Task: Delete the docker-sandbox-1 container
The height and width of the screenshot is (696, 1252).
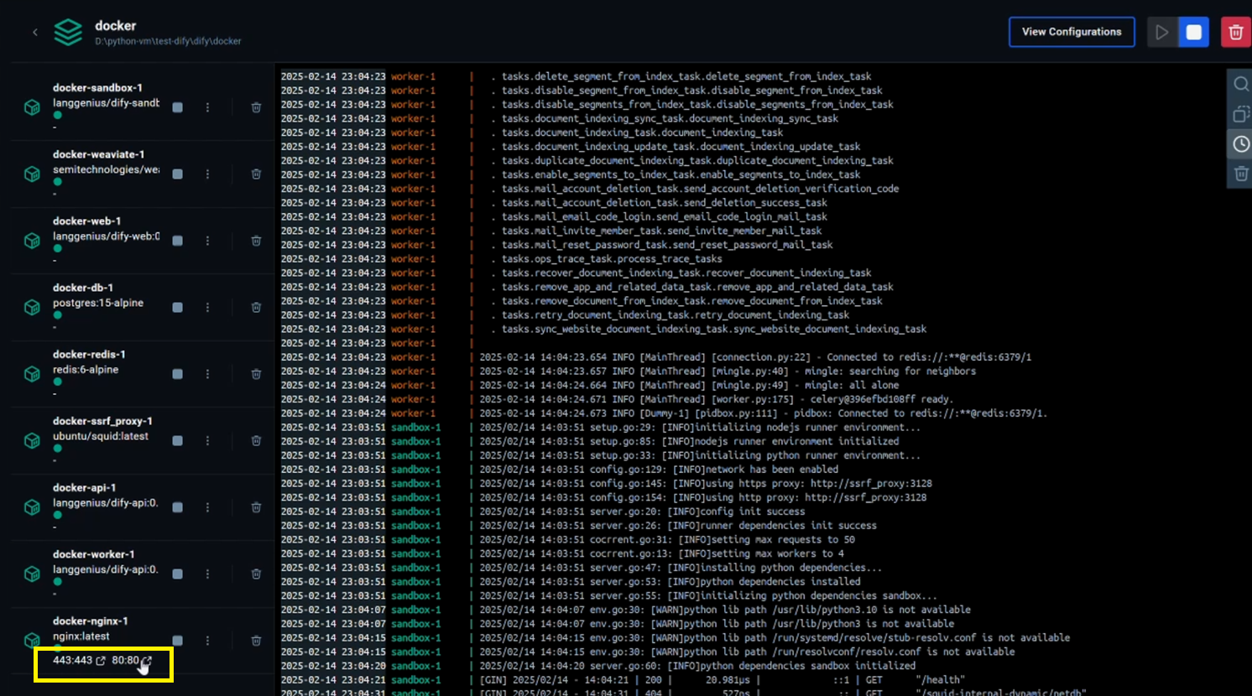Action: (x=256, y=107)
